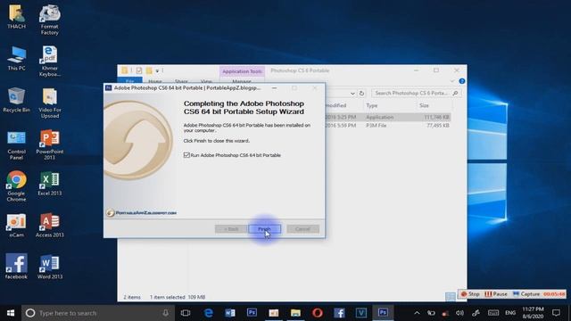
Task: Open the V app in the taskbar
Action: [x=360, y=313]
